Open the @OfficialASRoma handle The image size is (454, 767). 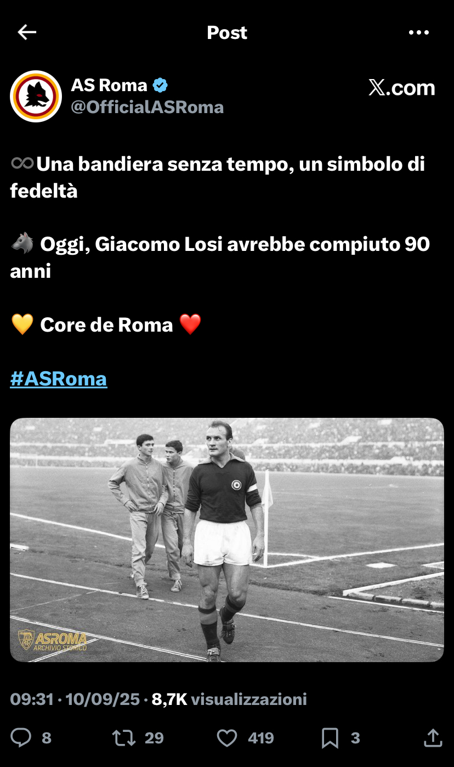click(147, 107)
